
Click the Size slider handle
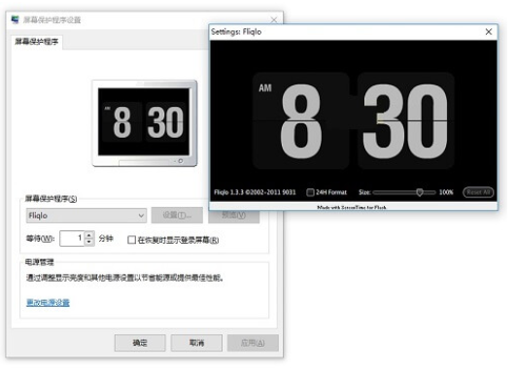coord(420,192)
